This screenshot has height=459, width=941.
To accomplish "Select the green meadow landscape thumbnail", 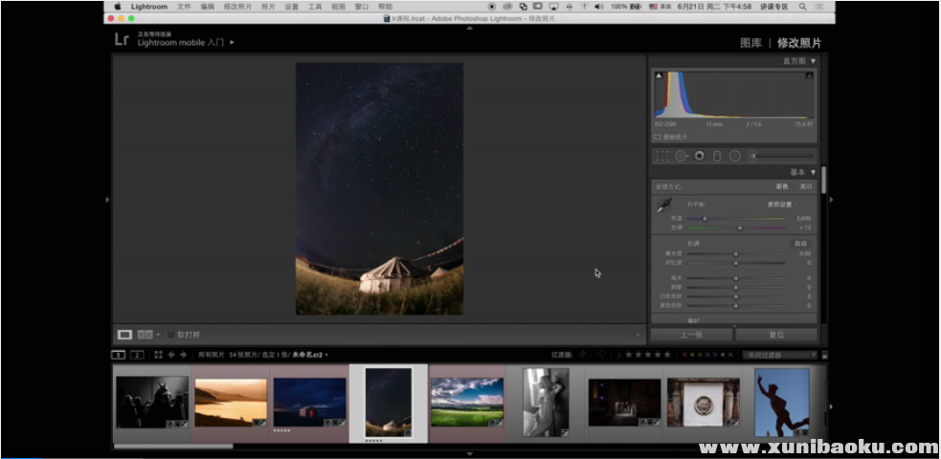I will click(x=467, y=402).
